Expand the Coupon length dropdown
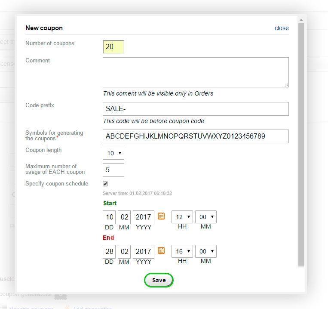 click(x=113, y=153)
